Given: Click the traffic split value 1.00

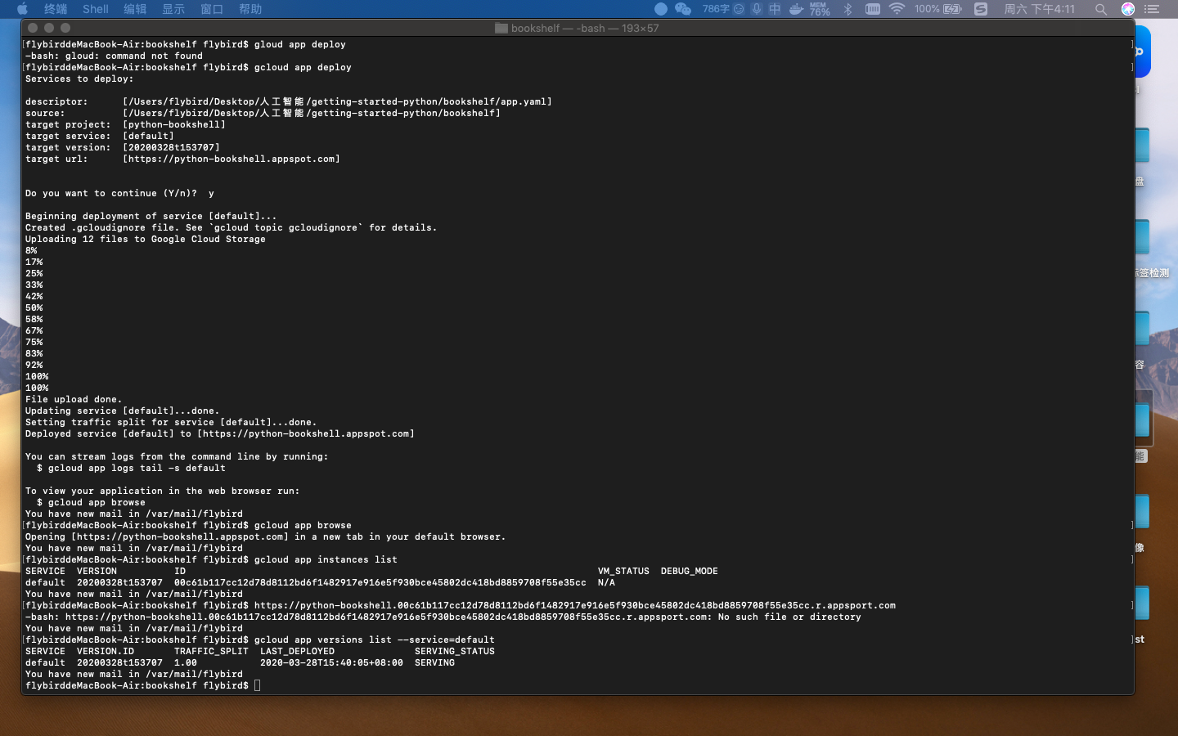Looking at the screenshot, I should click(x=186, y=662).
